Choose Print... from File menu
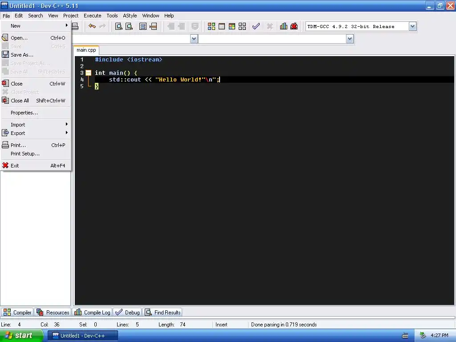Viewport: 456px width, 342px height. pyautogui.click(x=36, y=145)
